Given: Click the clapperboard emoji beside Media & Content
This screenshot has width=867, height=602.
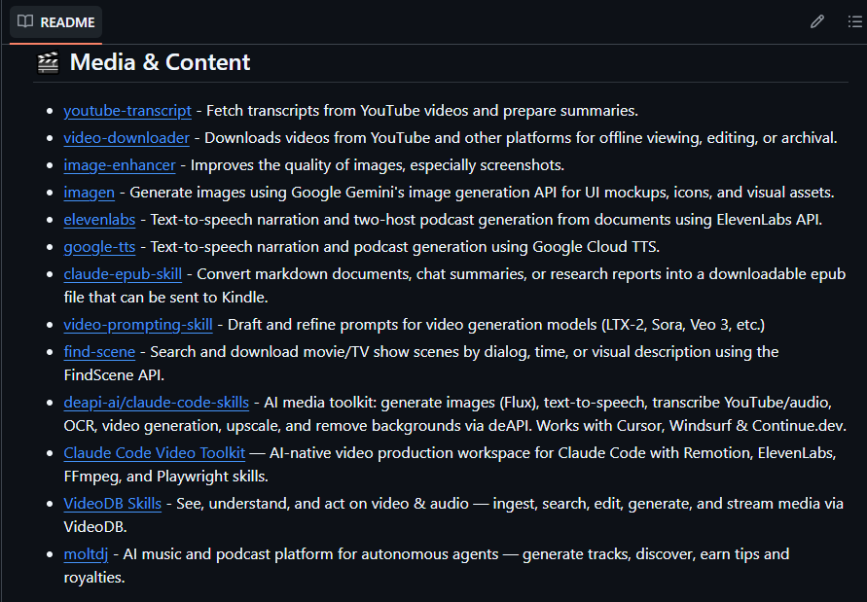Looking at the screenshot, I should [x=49, y=60].
